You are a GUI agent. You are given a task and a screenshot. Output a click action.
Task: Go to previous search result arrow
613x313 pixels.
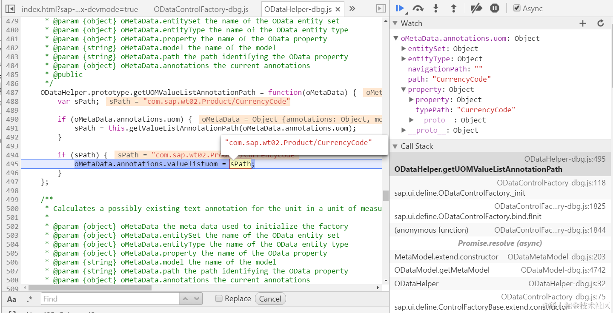click(x=185, y=299)
